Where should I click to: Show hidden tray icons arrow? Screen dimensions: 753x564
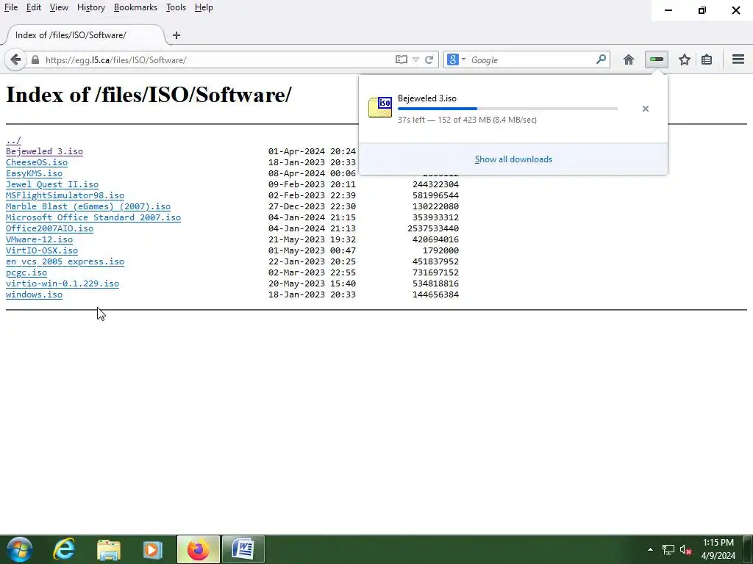(650, 549)
